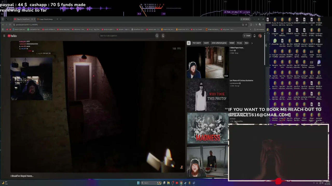Open the YouTube account avatar menu
The width and height of the screenshot is (332, 186).
[x=260, y=36]
